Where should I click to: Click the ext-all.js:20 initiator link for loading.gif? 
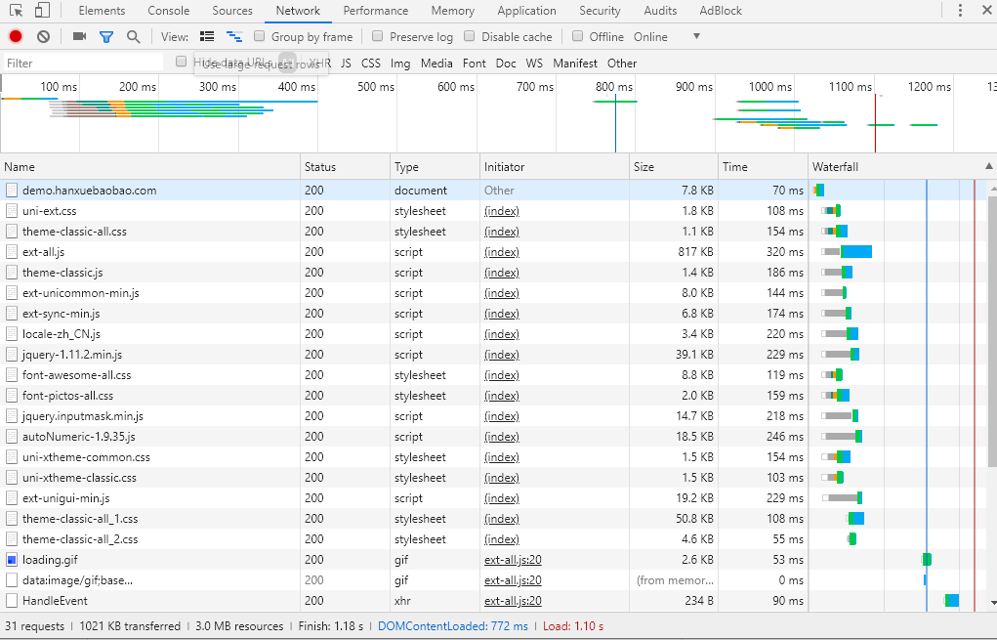(513, 560)
